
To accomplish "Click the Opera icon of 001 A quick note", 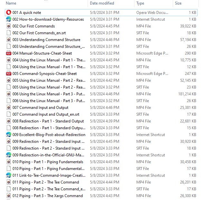I will point(9,13).
